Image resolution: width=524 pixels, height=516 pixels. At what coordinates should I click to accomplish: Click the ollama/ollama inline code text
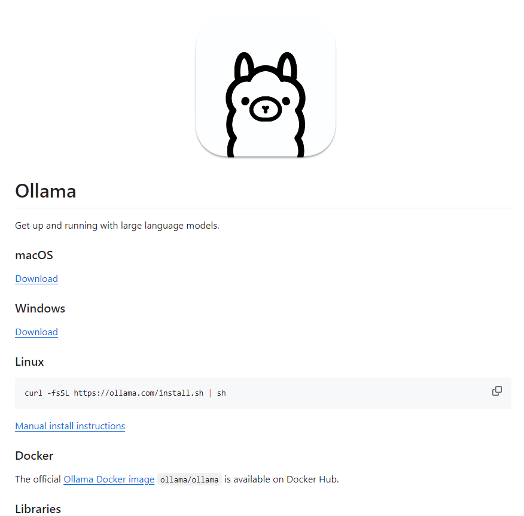click(x=189, y=479)
